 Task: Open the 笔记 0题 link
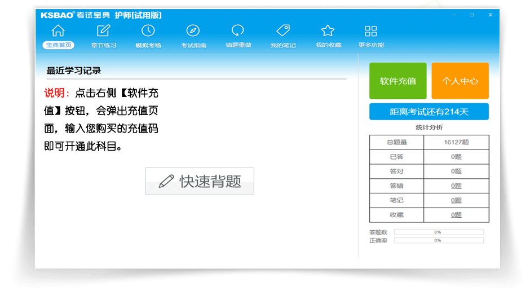[456, 200]
